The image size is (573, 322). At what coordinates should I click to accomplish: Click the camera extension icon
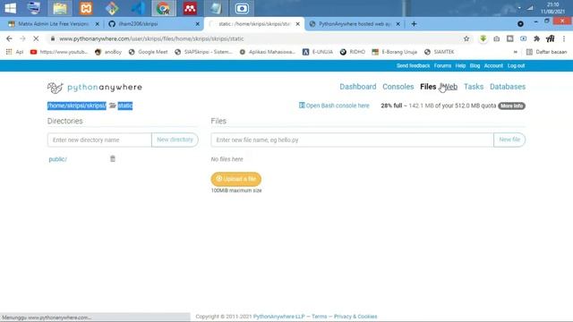tap(496, 38)
